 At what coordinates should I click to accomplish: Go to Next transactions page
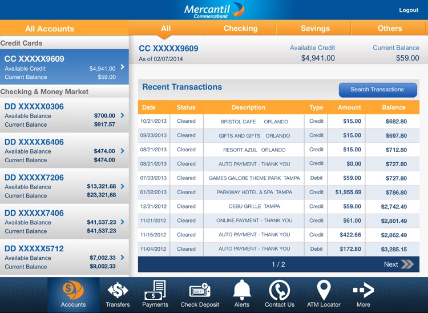pos(398,264)
